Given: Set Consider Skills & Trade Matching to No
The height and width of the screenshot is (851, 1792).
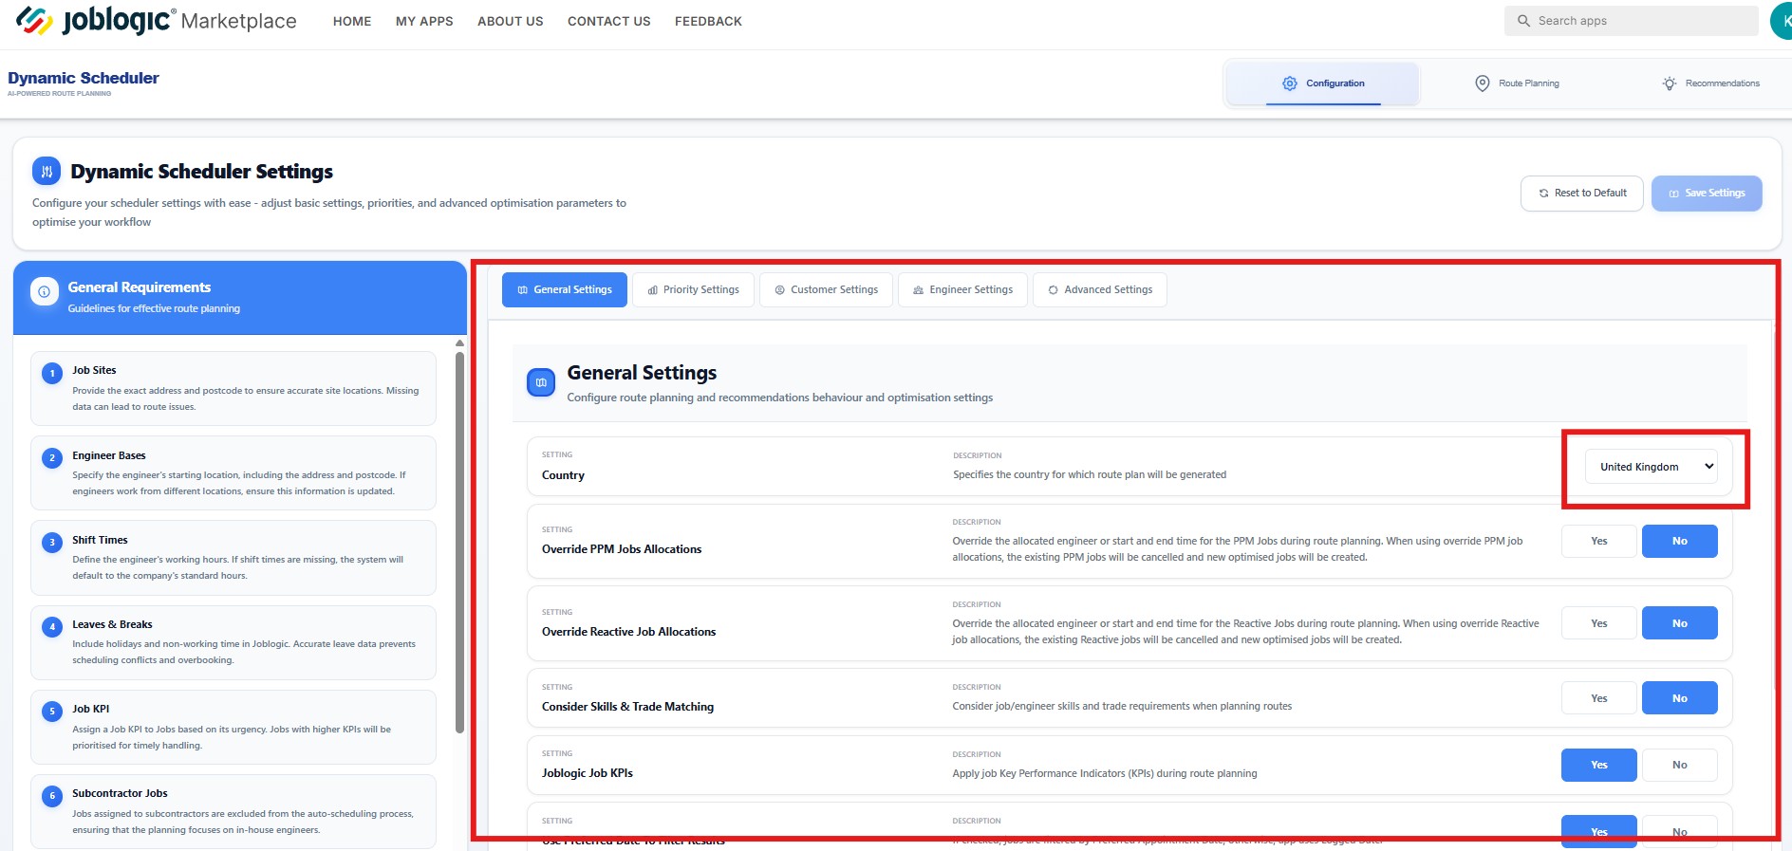Looking at the screenshot, I should click(1680, 698).
